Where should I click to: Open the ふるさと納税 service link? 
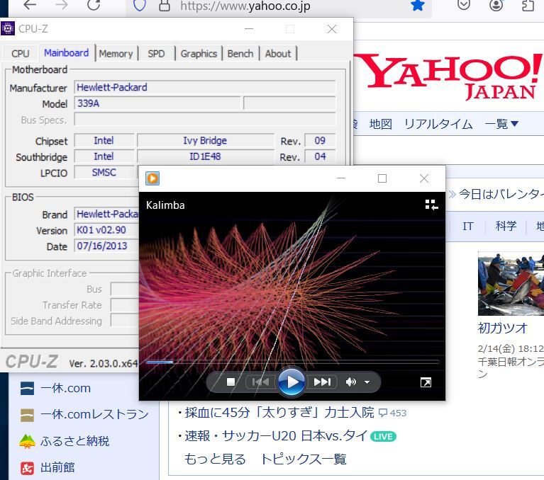74,441
